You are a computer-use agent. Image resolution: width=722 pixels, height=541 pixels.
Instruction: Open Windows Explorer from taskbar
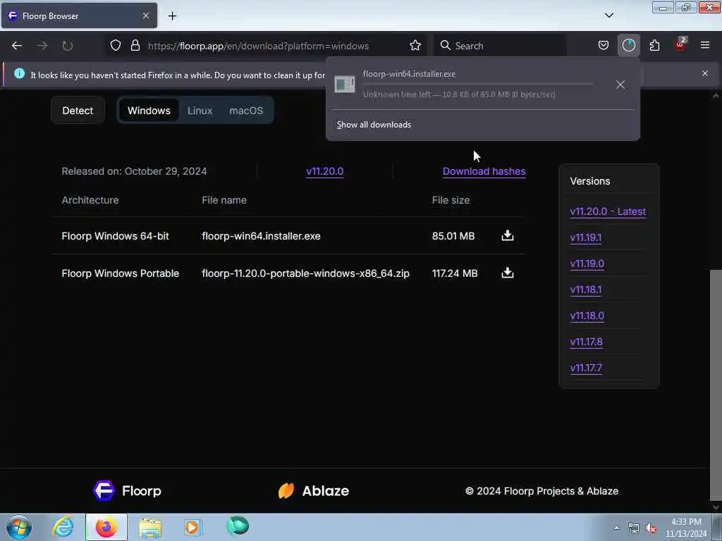coord(150,528)
